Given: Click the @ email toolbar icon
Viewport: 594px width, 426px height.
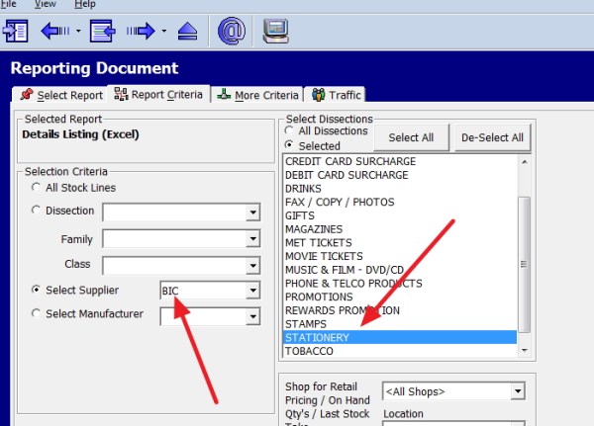Looking at the screenshot, I should pyautogui.click(x=232, y=31).
